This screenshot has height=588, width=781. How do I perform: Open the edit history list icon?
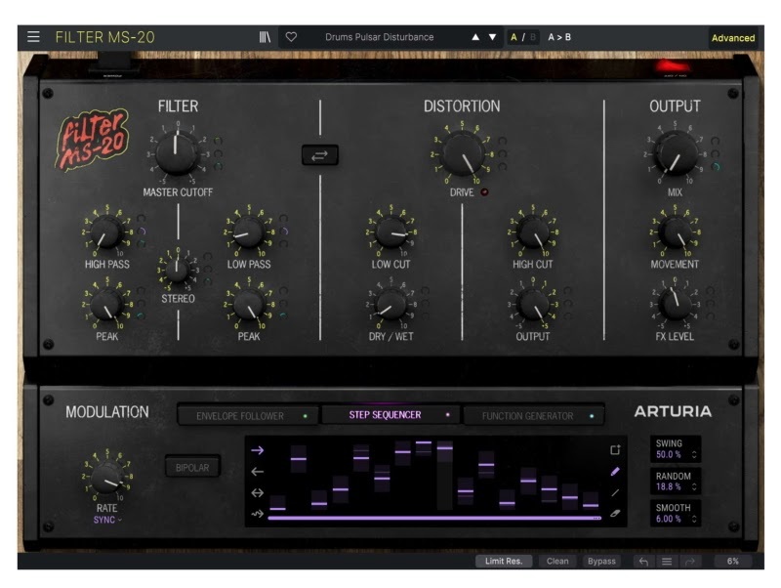coord(667,562)
